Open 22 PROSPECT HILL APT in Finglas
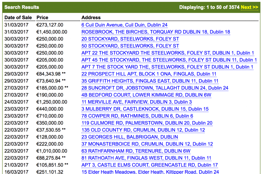Screen dimensions: 263x174 tap(149, 74)
